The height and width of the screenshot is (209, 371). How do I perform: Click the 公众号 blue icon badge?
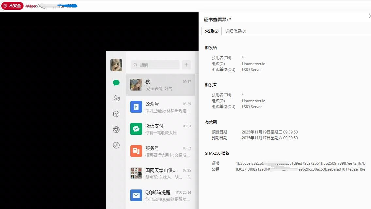(x=136, y=107)
